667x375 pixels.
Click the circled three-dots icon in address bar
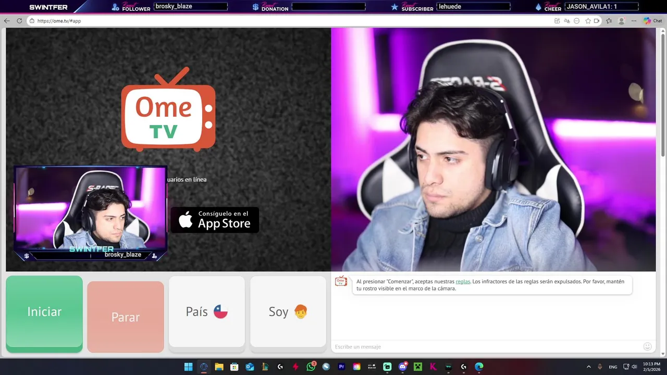pos(577,21)
